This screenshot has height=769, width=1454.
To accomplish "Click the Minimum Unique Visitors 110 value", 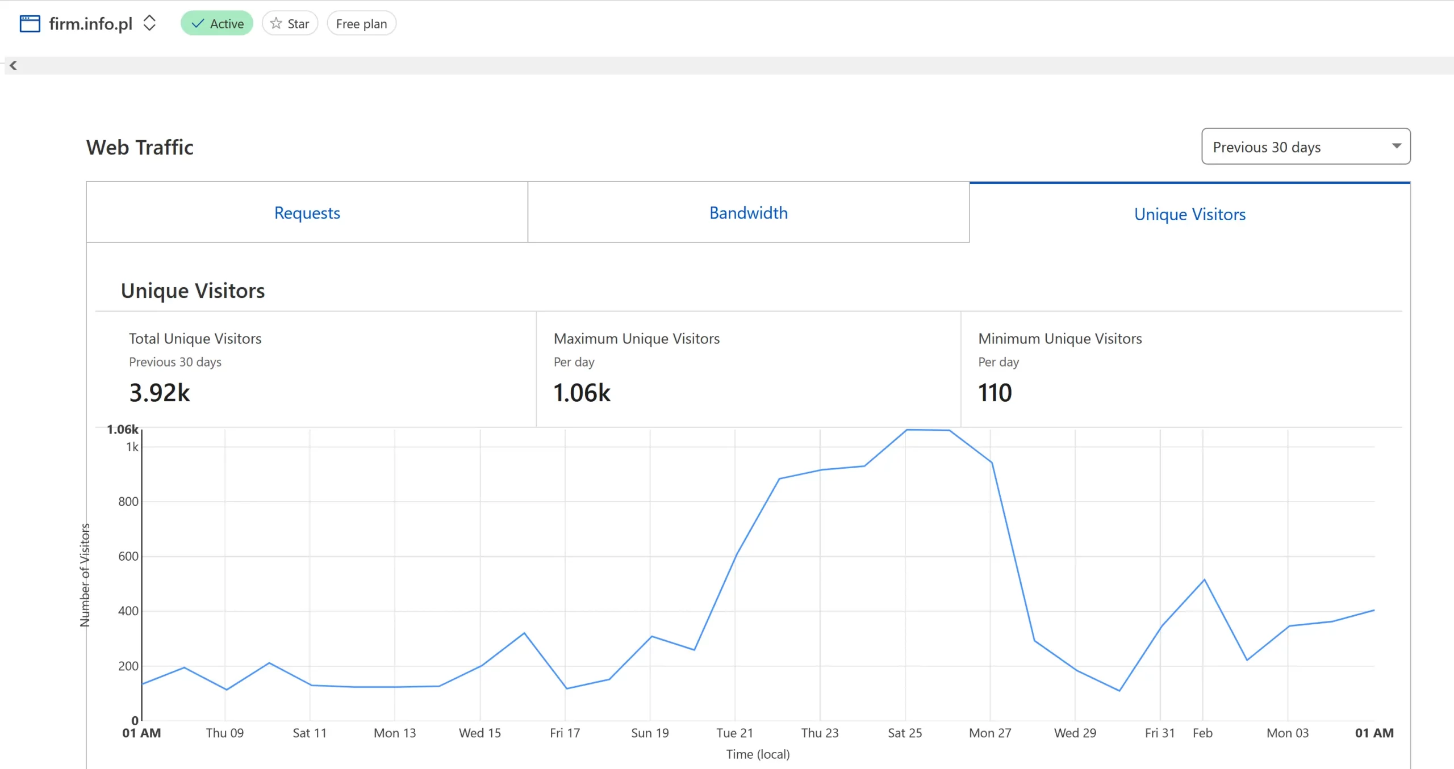I will click(995, 393).
